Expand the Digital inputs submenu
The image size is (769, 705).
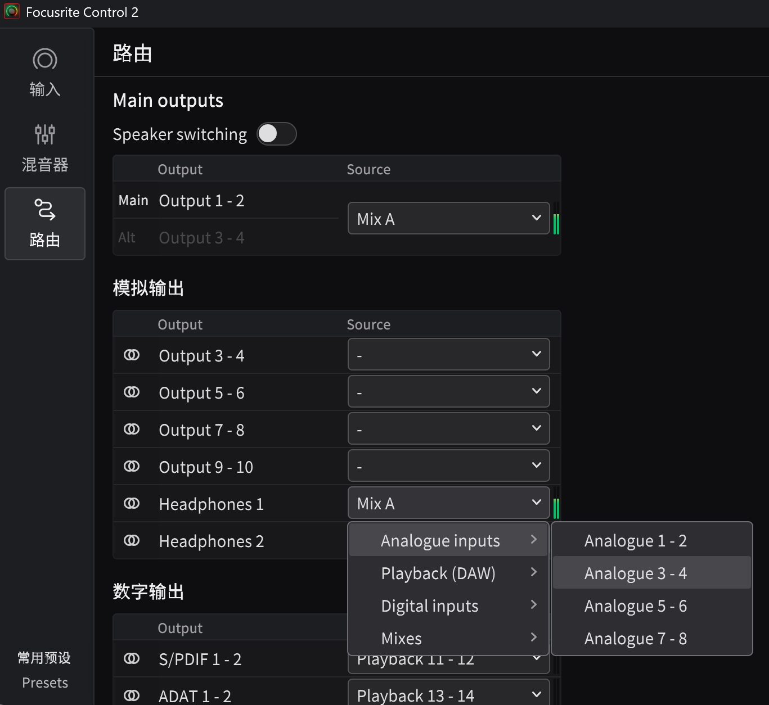(x=448, y=605)
